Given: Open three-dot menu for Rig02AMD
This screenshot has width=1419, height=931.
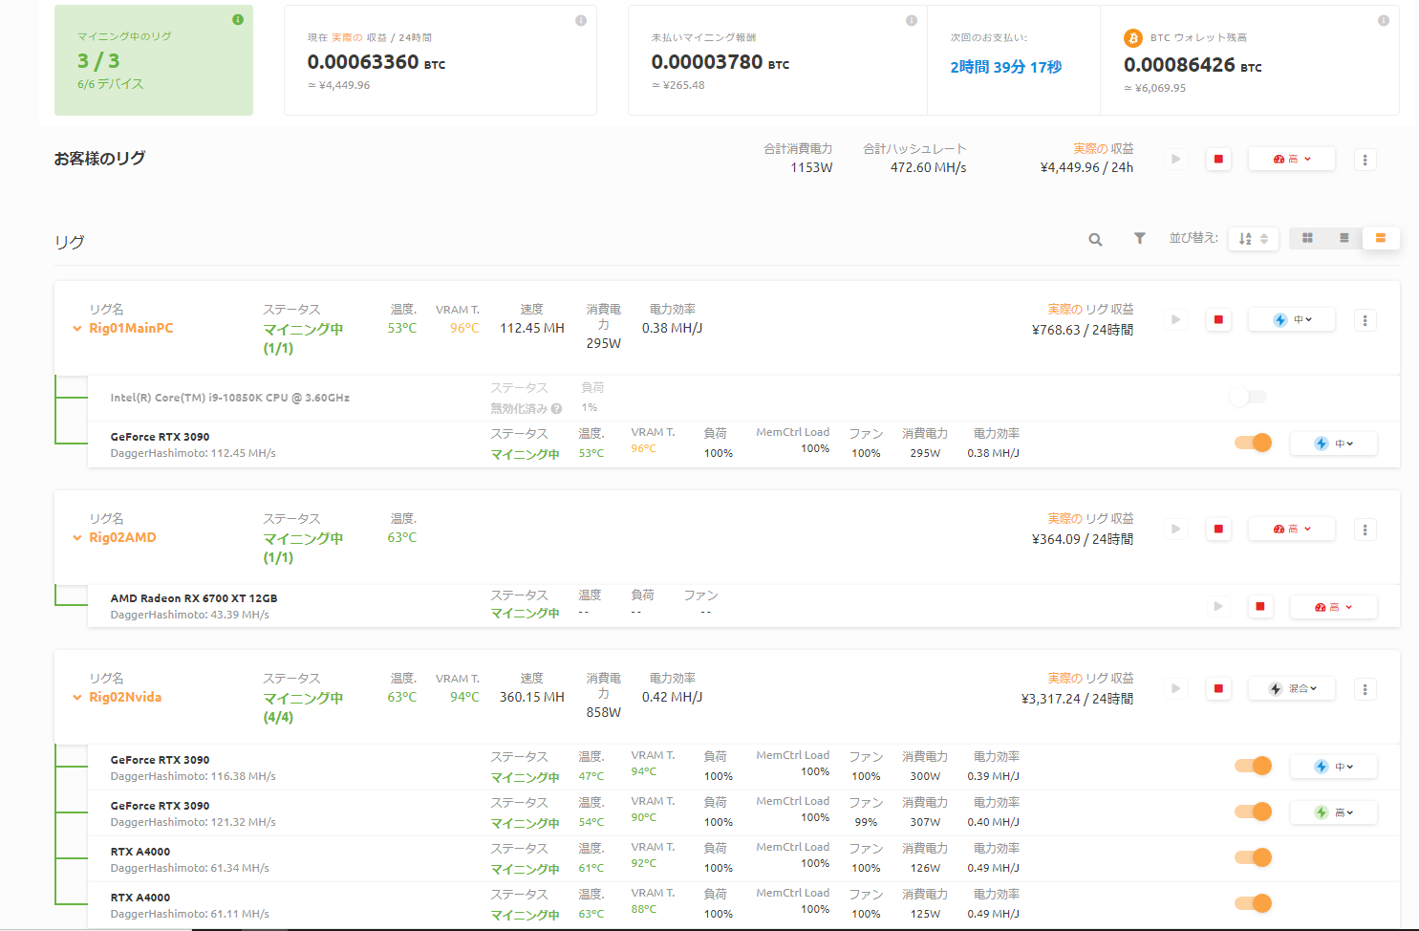Looking at the screenshot, I should coord(1365,530).
